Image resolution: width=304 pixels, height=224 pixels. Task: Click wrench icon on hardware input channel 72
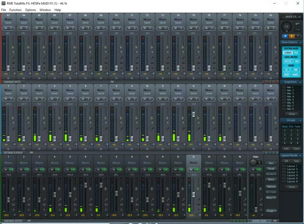tap(152, 58)
